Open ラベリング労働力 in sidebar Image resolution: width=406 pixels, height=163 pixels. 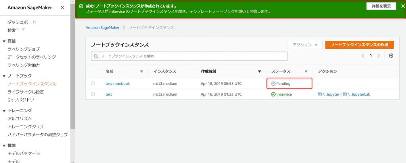pyautogui.click(x=23, y=65)
